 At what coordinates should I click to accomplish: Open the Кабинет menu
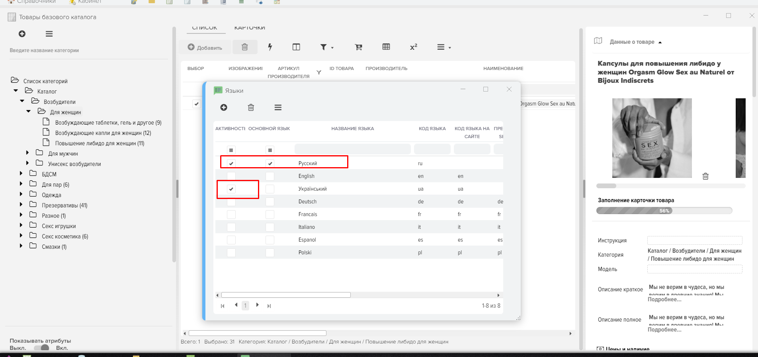(x=85, y=2)
